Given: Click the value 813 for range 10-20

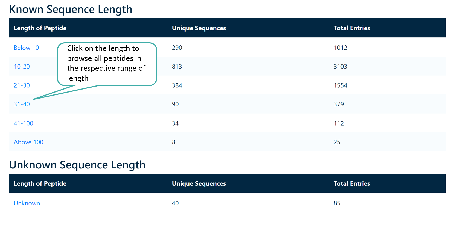Looking at the screenshot, I should click(177, 66).
